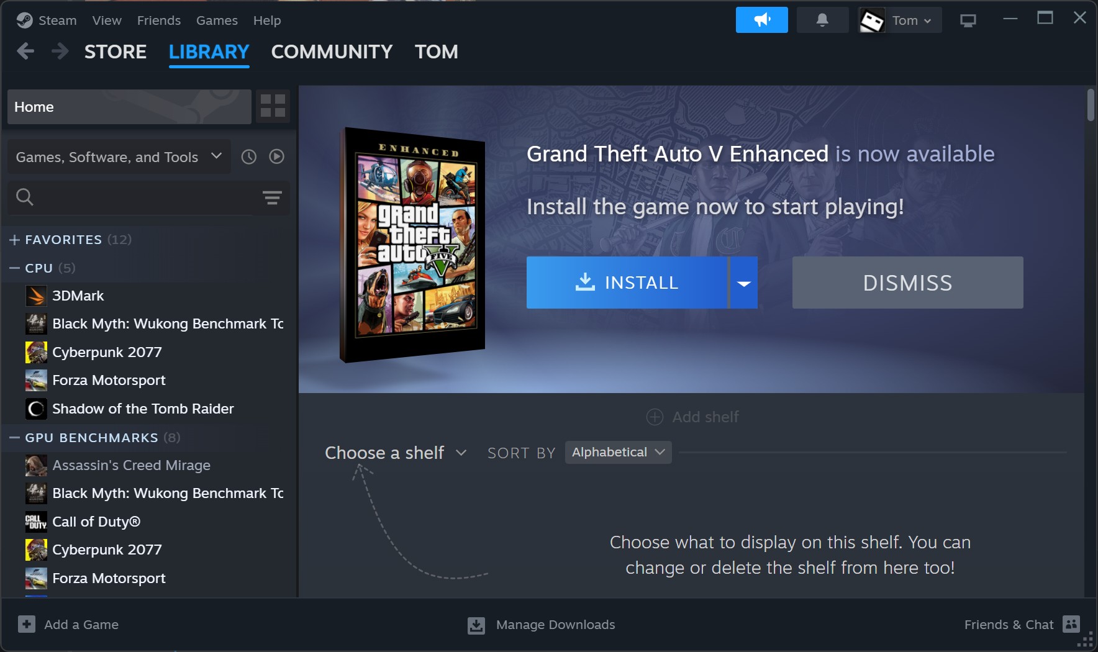Viewport: 1098px width, 652px height.
Task: Click the GTA V Enhanced box art
Action: (412, 245)
